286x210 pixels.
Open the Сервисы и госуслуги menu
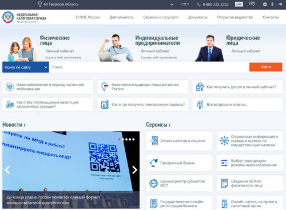(x=161, y=17)
